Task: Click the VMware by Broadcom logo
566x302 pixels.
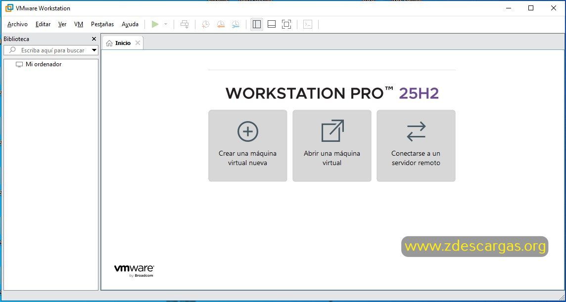Action: [134, 271]
